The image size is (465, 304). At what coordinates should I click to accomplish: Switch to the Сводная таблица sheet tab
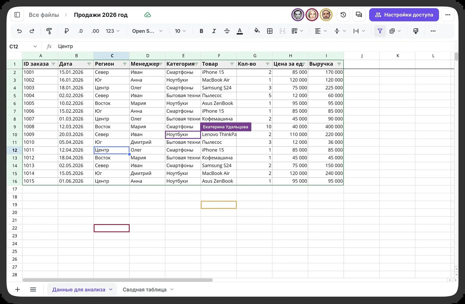145,289
